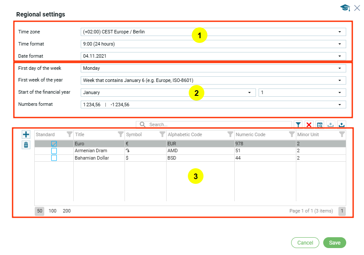Click the Cancel button

(305, 243)
